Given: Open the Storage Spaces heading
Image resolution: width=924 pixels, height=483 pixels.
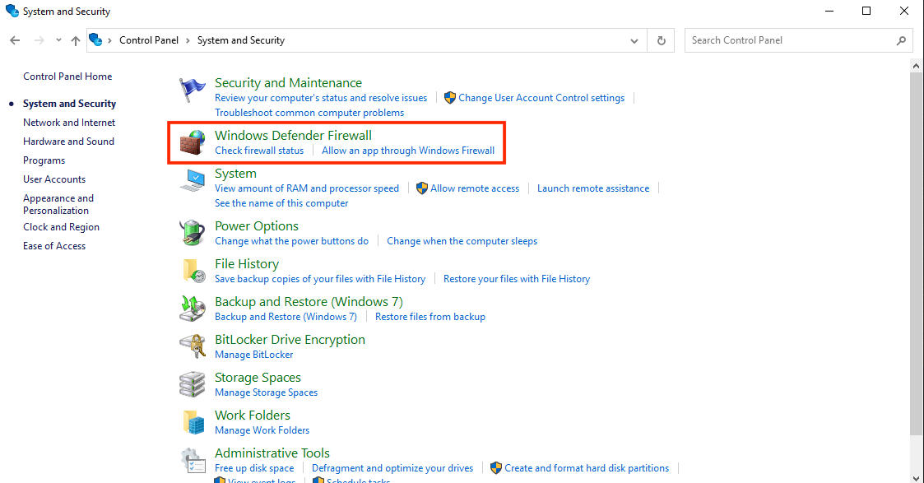Looking at the screenshot, I should [x=258, y=378].
